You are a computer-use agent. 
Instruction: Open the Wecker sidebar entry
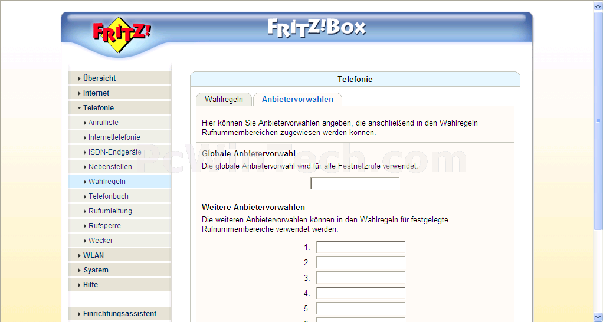tap(120, 240)
